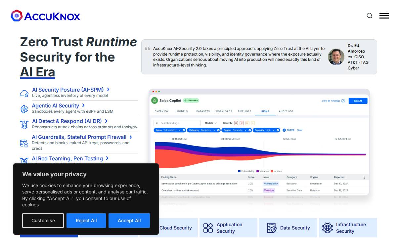The height and width of the screenshot is (248, 397).
Task: Open the View all Findings link
Action: (x=331, y=101)
